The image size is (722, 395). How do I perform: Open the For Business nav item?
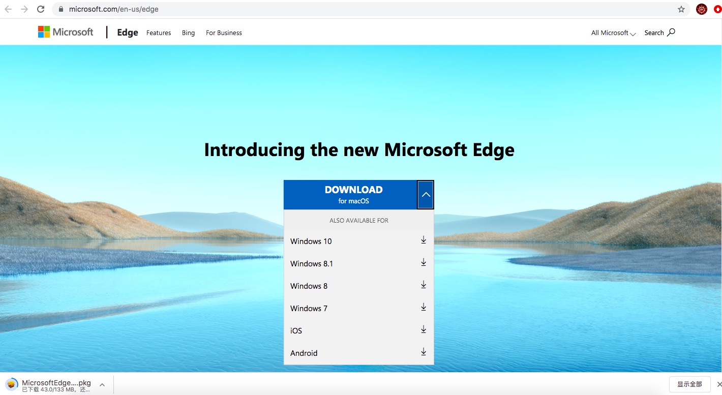224,33
